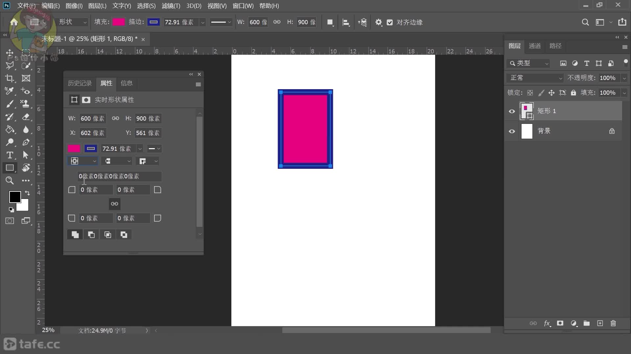The width and height of the screenshot is (631, 354).
Task: Create a new layer group
Action: point(587,324)
